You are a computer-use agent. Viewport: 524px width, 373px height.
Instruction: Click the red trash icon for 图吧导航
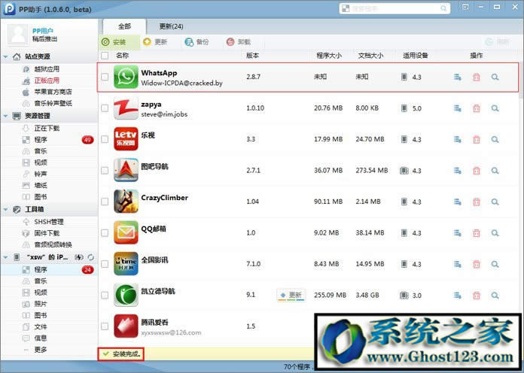click(x=476, y=171)
